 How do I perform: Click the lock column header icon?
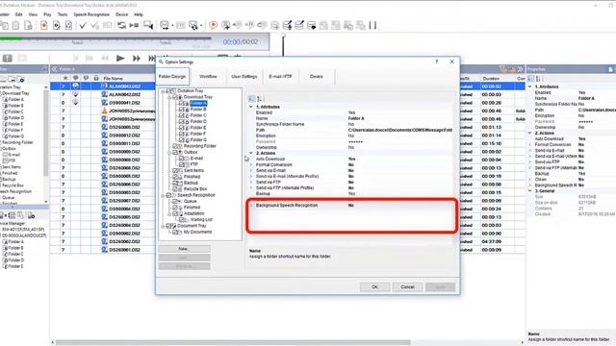[96, 78]
